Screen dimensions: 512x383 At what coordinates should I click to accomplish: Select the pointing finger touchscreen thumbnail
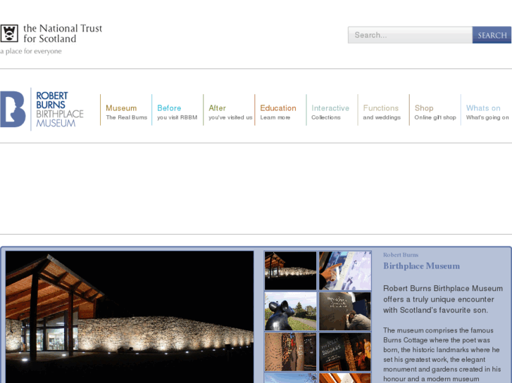pos(345,271)
